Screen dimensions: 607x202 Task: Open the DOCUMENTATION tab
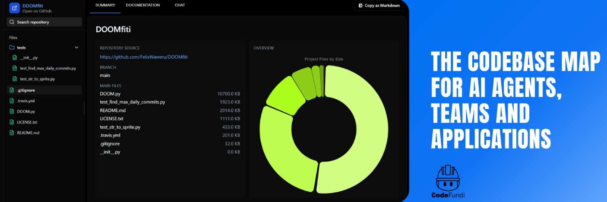[x=143, y=5]
